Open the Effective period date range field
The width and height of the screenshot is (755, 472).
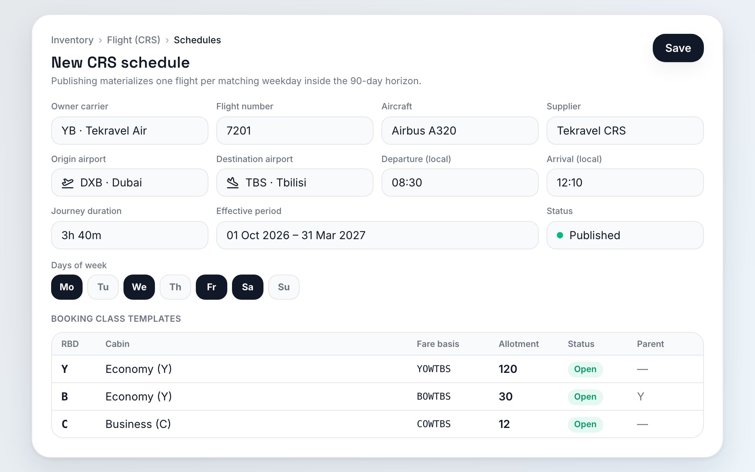point(377,235)
